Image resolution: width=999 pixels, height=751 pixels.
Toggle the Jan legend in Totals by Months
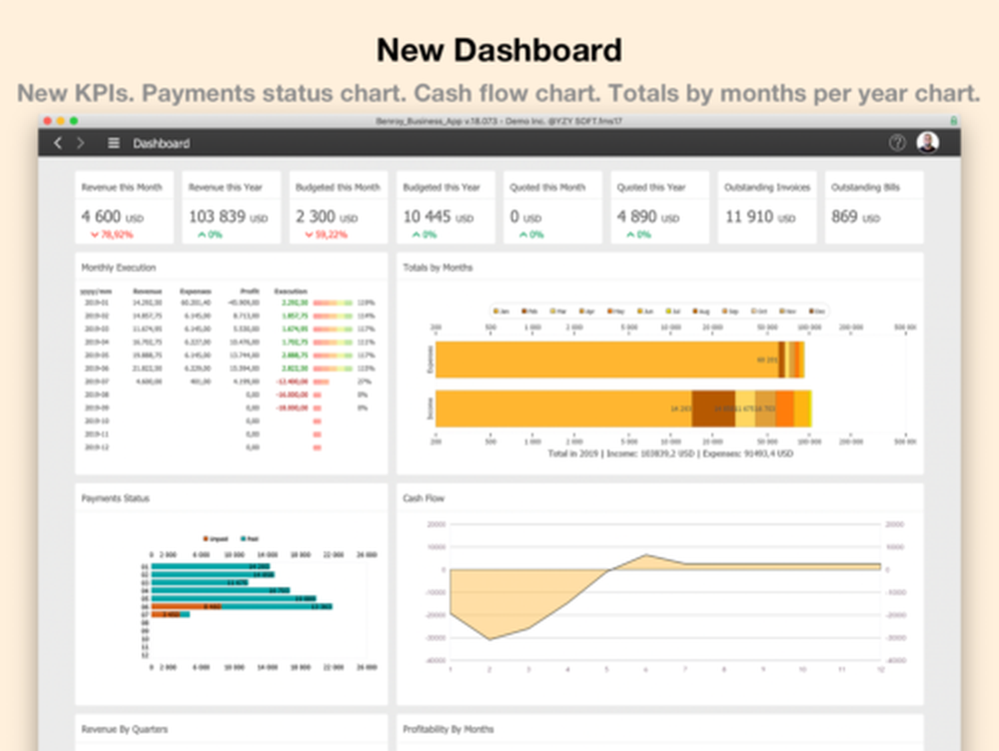499,312
